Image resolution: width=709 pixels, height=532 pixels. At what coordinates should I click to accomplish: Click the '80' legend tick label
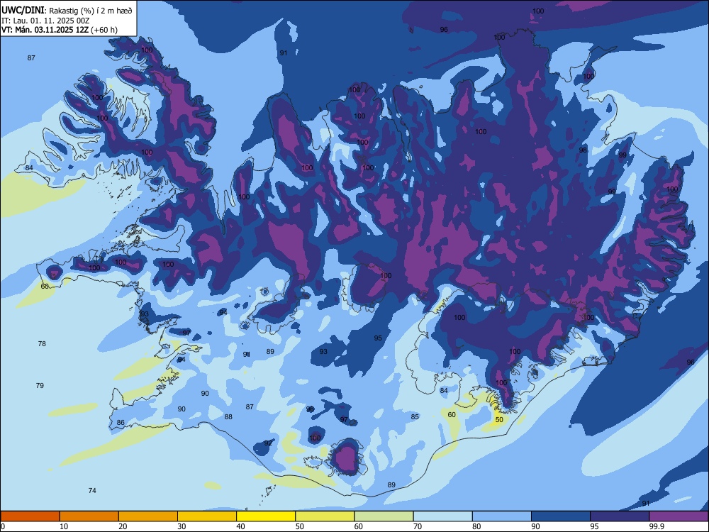476,526
